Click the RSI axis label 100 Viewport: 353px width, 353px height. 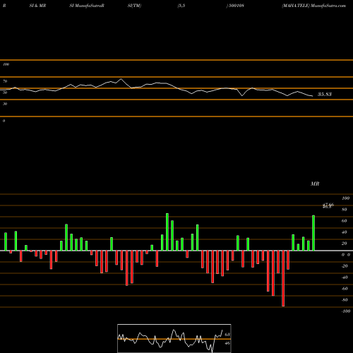6,64
